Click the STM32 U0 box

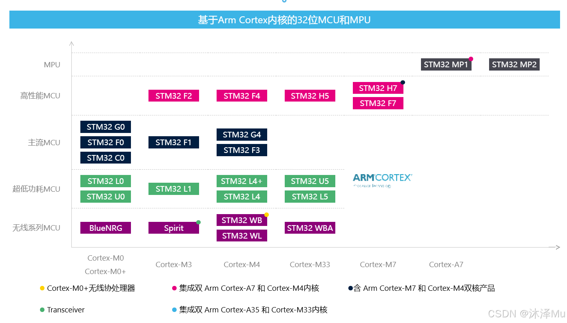[106, 197]
